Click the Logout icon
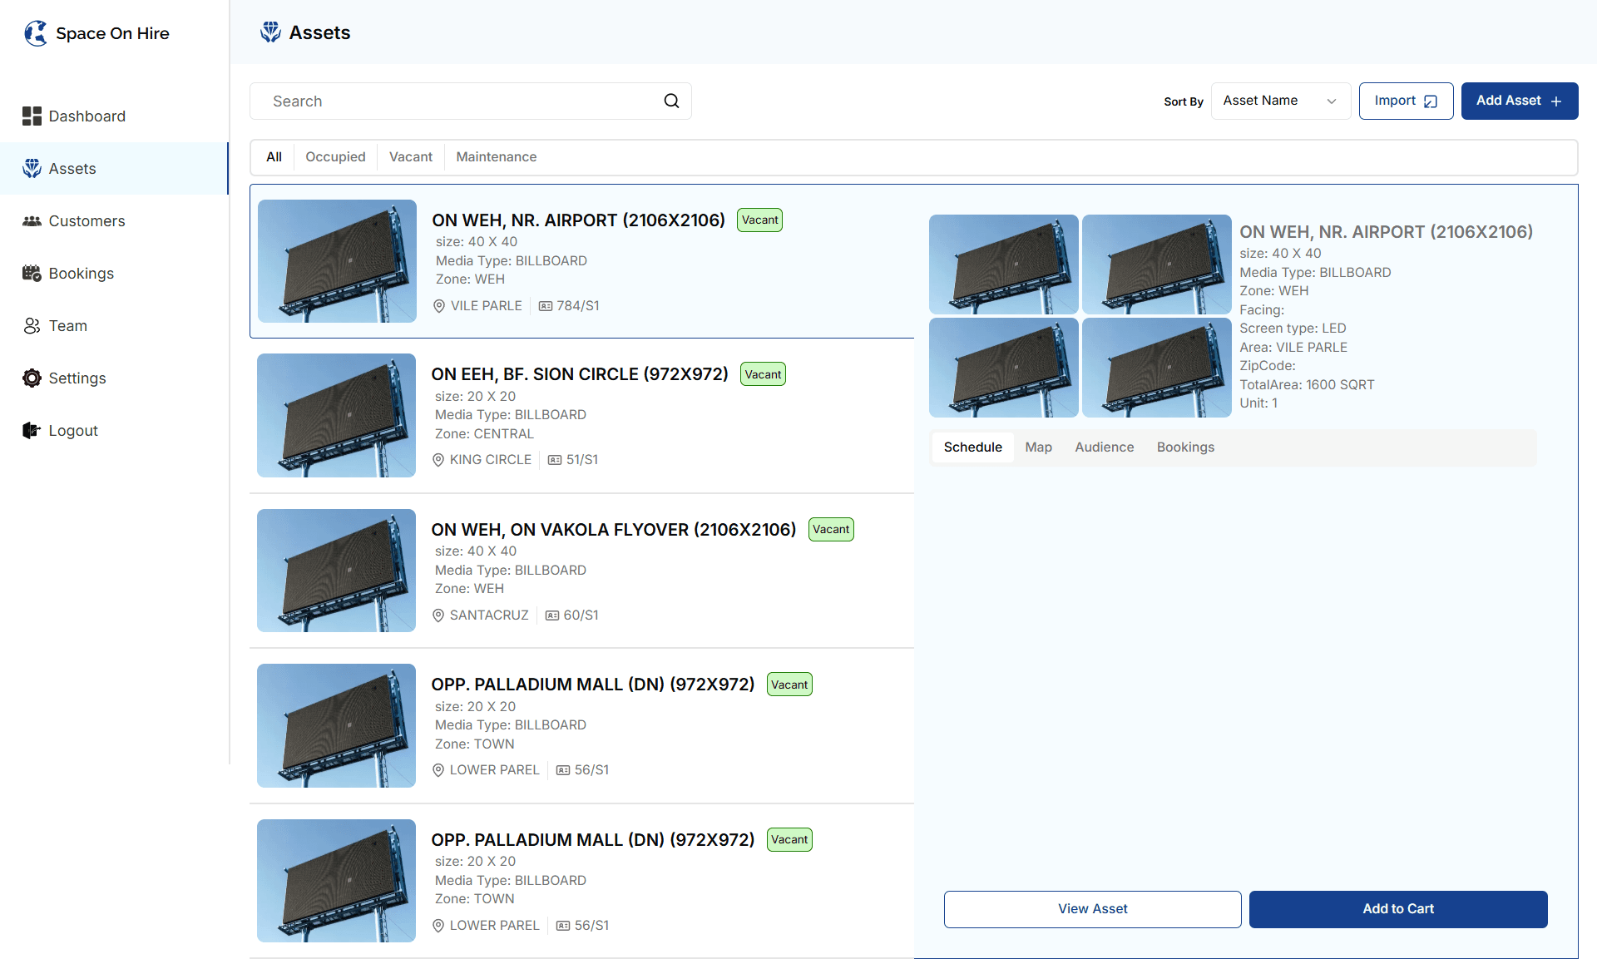 tap(31, 430)
